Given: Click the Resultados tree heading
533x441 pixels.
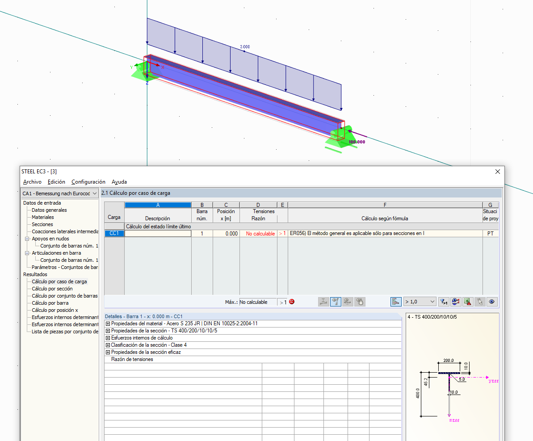Looking at the screenshot, I should pos(35,274).
